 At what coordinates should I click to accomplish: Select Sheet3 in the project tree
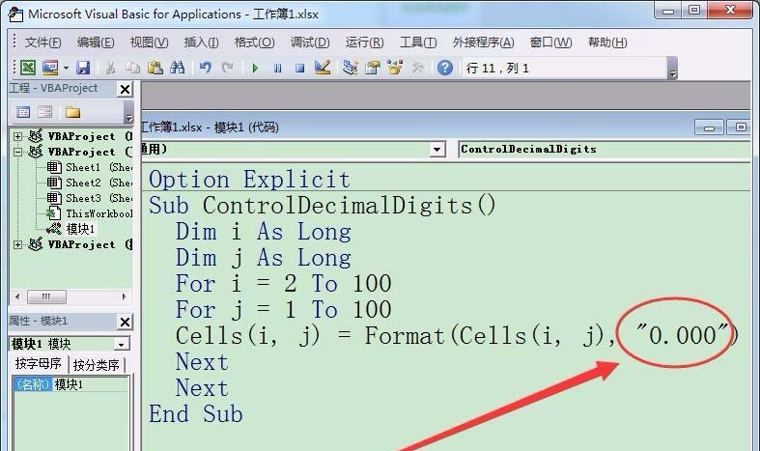coord(90,199)
